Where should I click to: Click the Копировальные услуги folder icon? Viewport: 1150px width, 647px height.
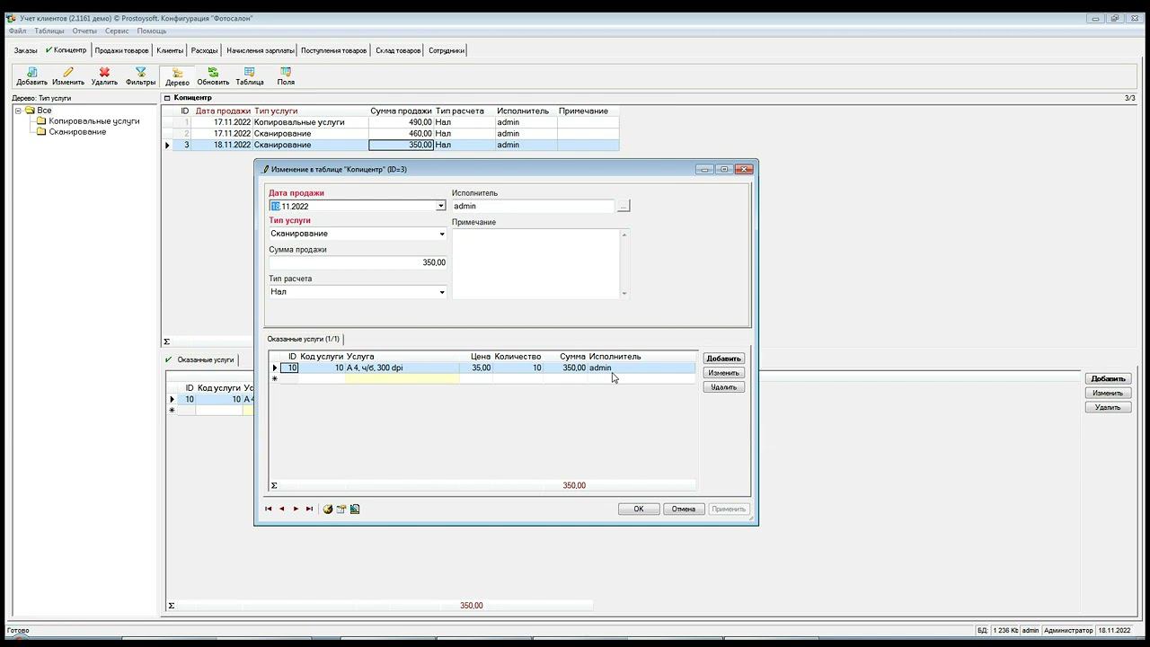click(x=41, y=121)
